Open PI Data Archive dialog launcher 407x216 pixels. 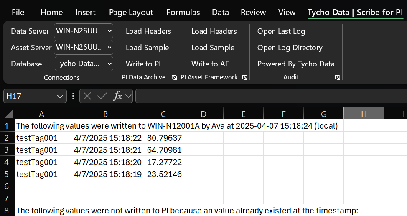tap(174, 77)
